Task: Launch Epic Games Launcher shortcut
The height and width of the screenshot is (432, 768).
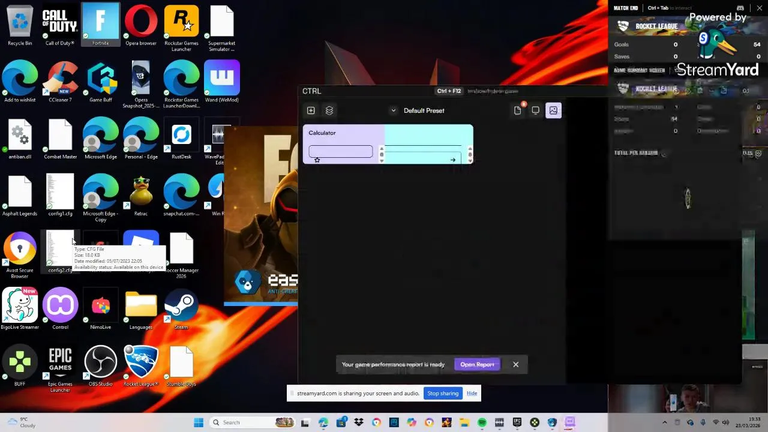Action: (x=60, y=370)
